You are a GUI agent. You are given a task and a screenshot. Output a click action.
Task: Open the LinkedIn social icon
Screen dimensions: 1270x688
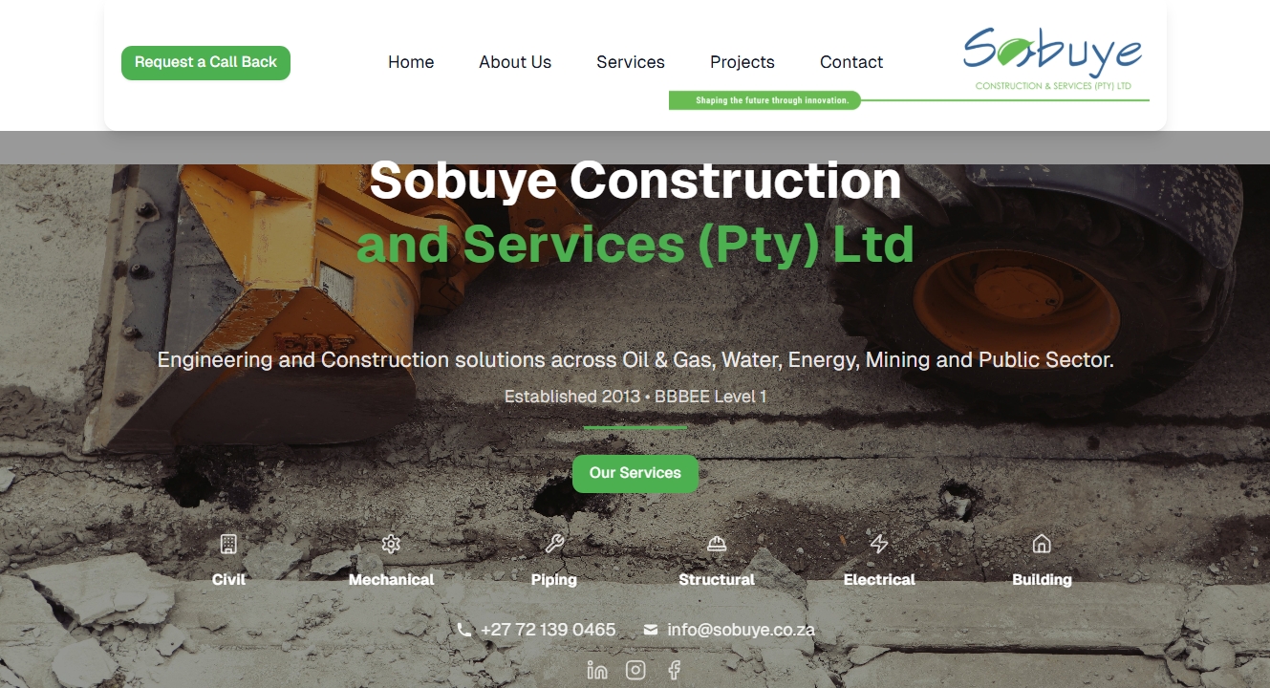click(x=597, y=670)
